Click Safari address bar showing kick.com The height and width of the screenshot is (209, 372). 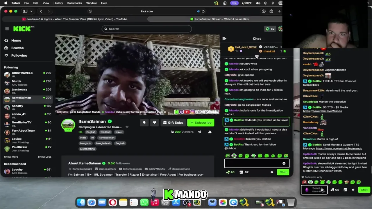tap(147, 11)
